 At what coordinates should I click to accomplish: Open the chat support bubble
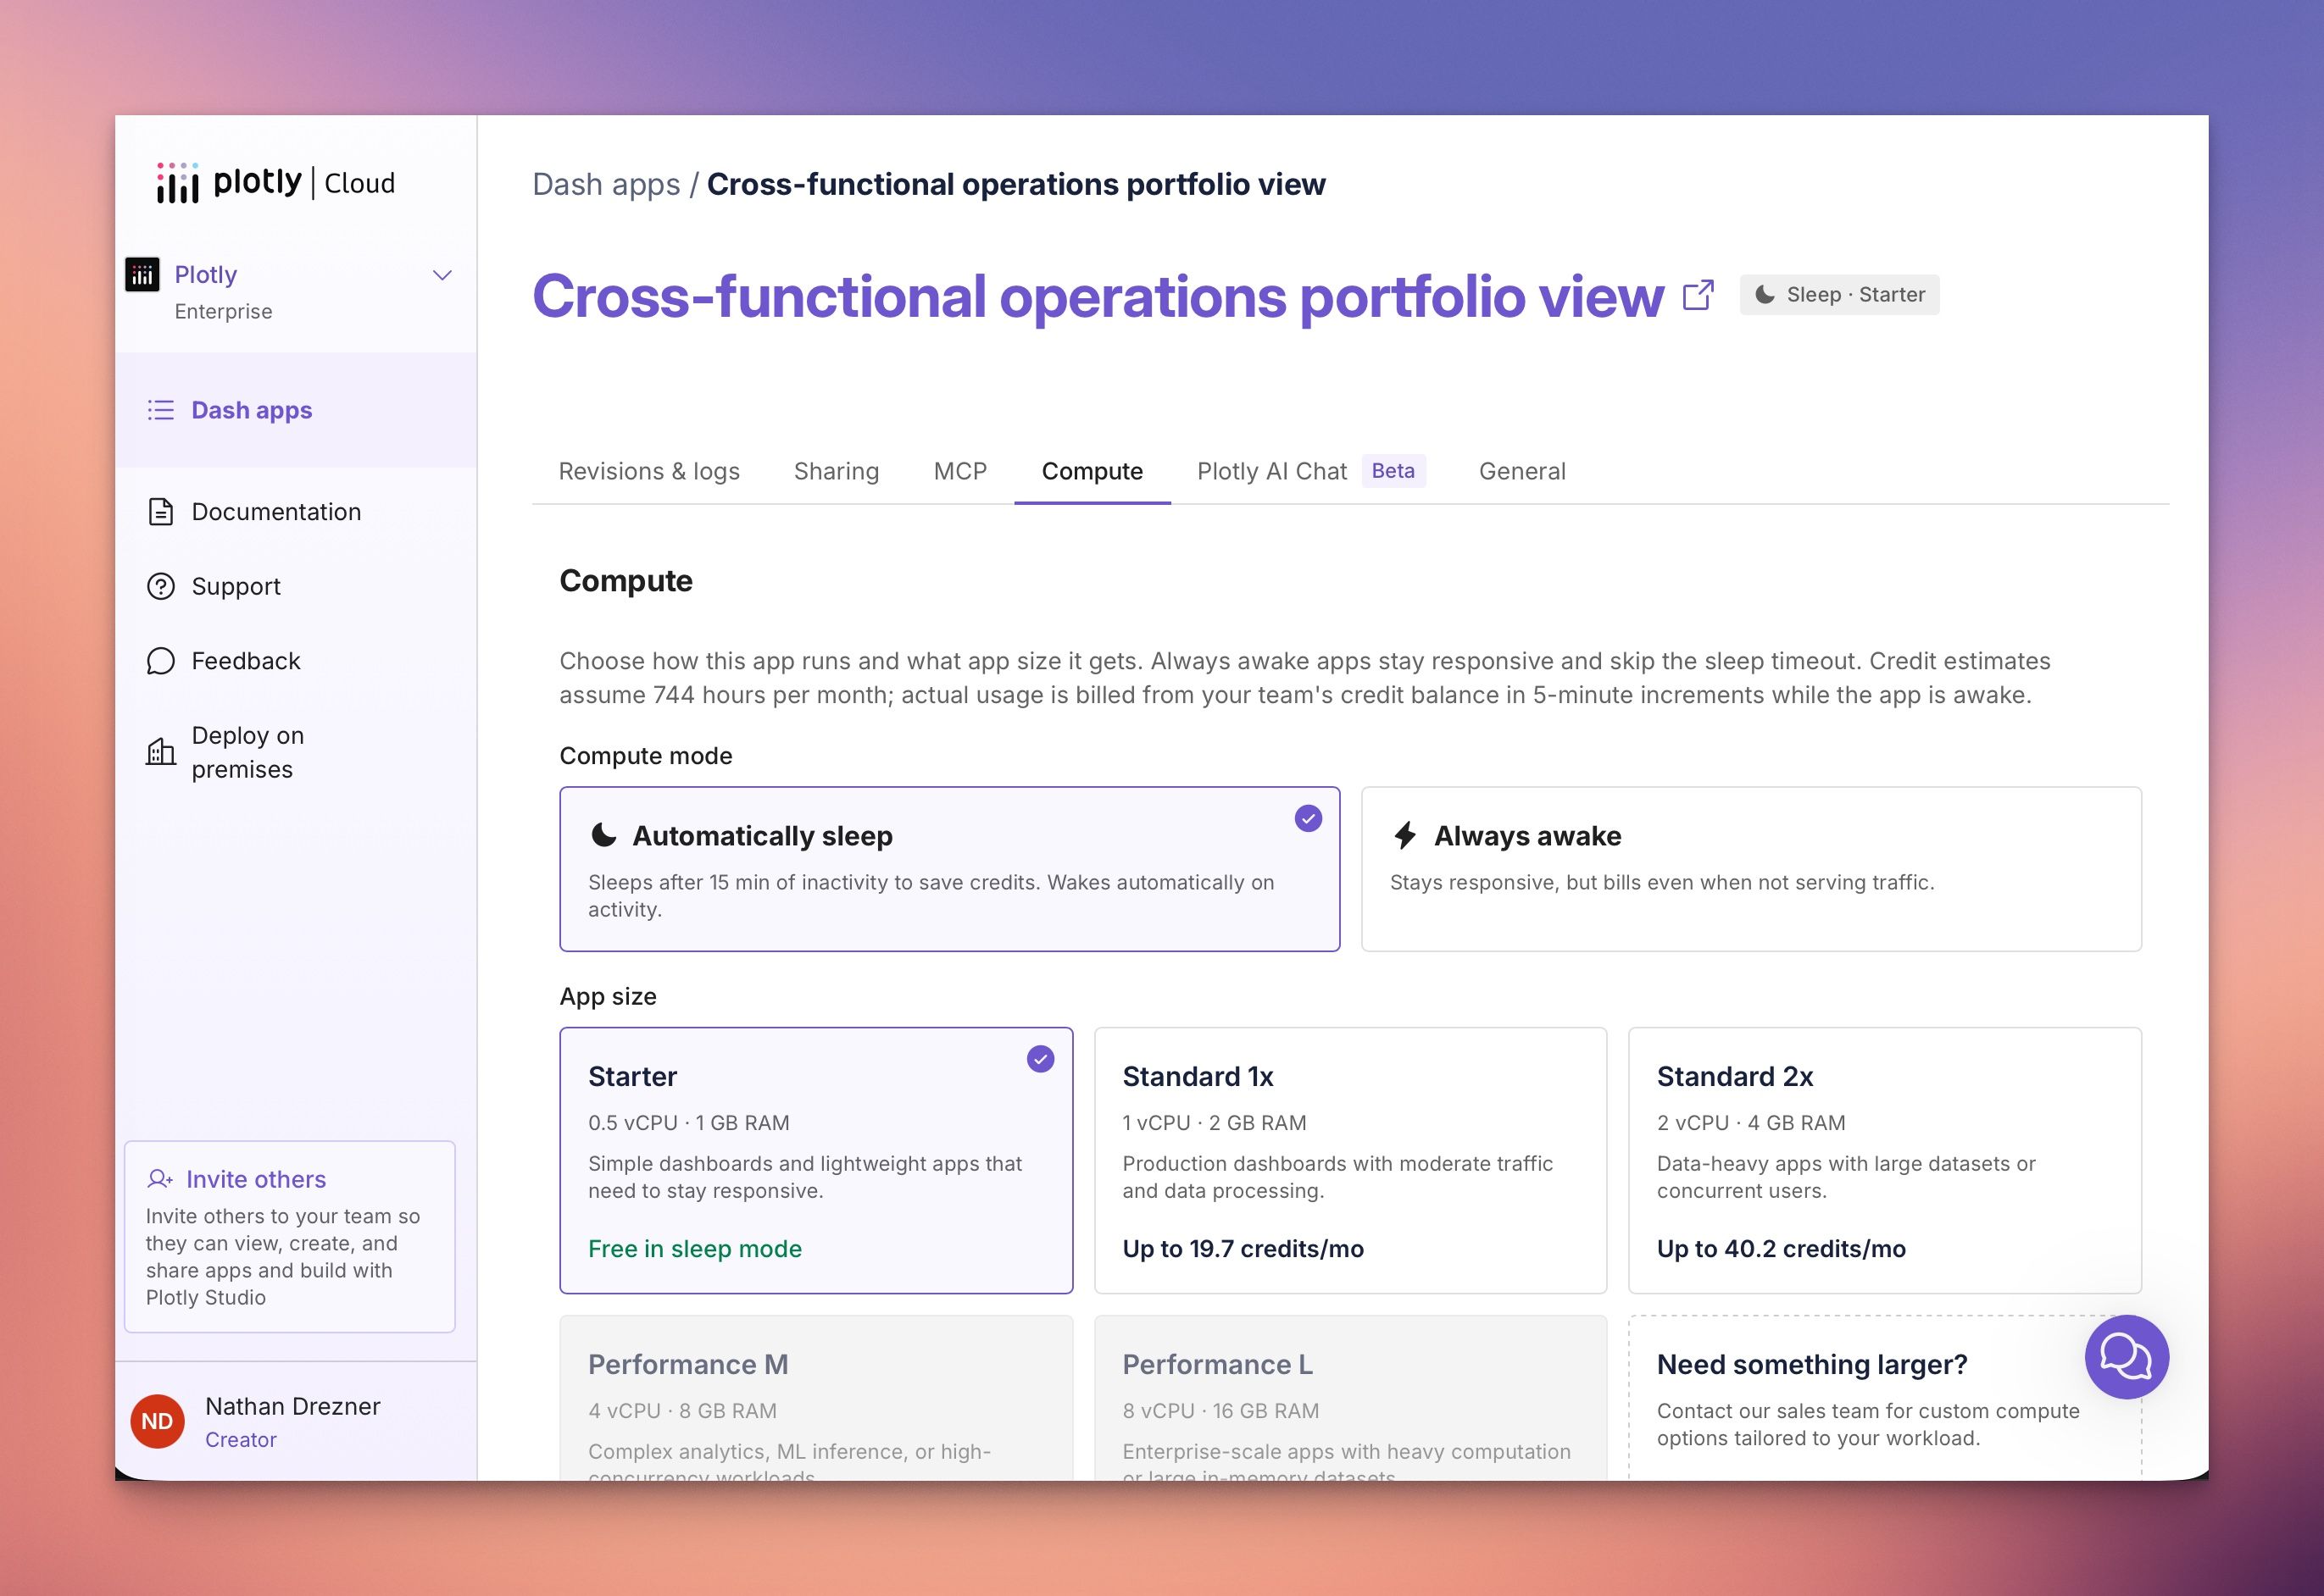(2127, 1357)
